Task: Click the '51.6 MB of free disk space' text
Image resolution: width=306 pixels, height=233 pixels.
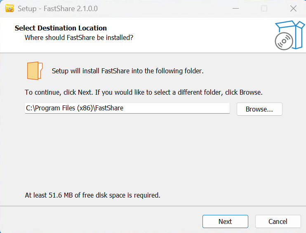Action: pos(92,195)
